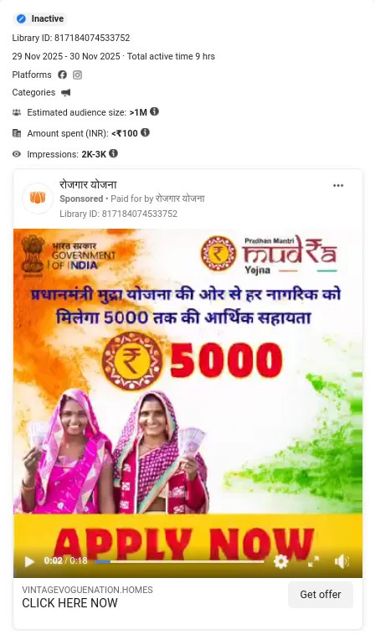This screenshot has height=640, width=375.
Task: Click the Facebook platform icon
Action: point(62,75)
